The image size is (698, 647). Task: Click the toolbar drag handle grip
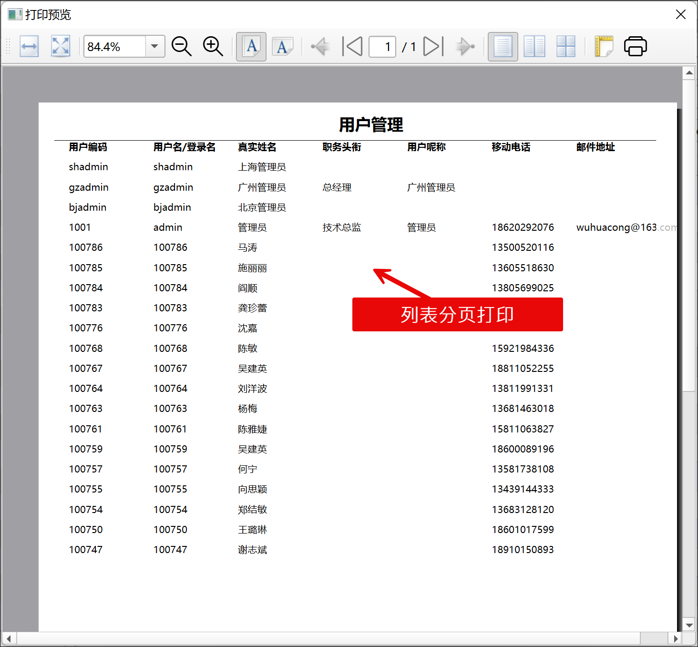[8, 47]
